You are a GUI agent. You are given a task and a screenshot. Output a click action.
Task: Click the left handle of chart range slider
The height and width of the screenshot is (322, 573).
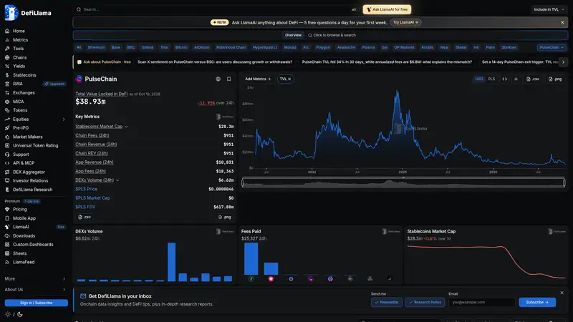(x=243, y=182)
